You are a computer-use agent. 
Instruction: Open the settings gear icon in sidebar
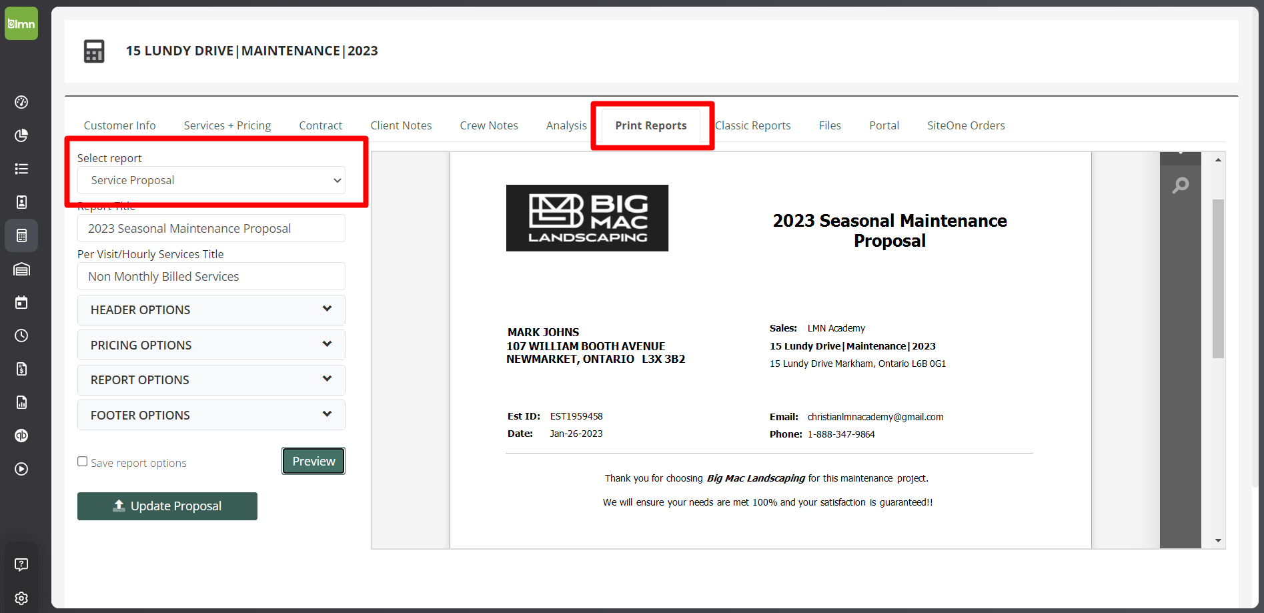21,598
